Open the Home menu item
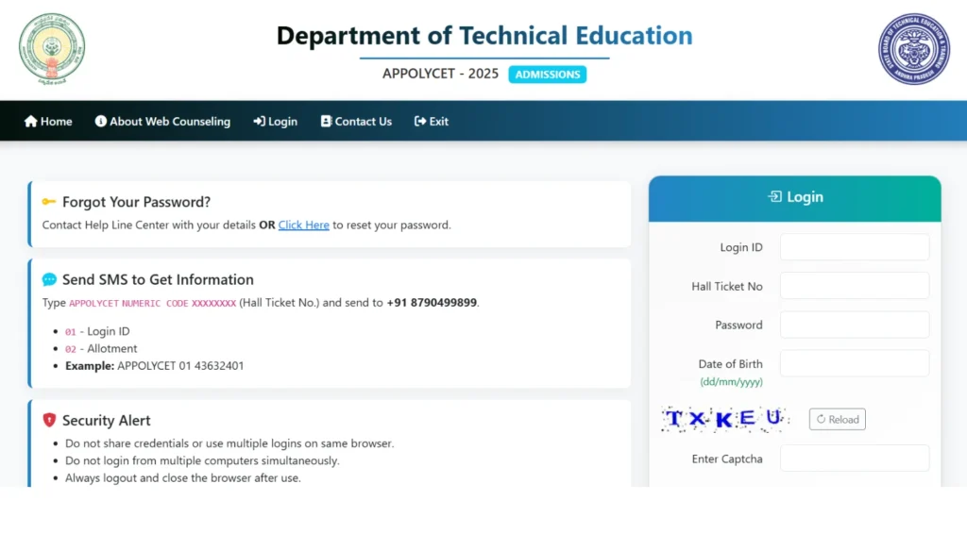 click(48, 122)
